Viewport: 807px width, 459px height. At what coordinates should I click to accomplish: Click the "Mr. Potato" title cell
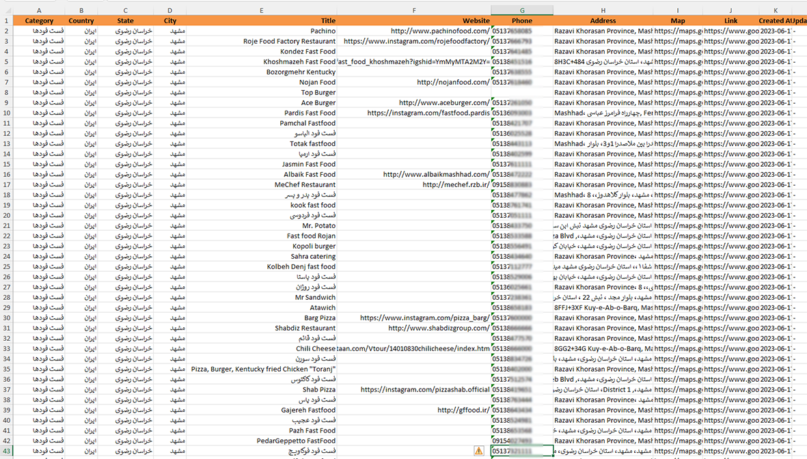(x=262, y=225)
